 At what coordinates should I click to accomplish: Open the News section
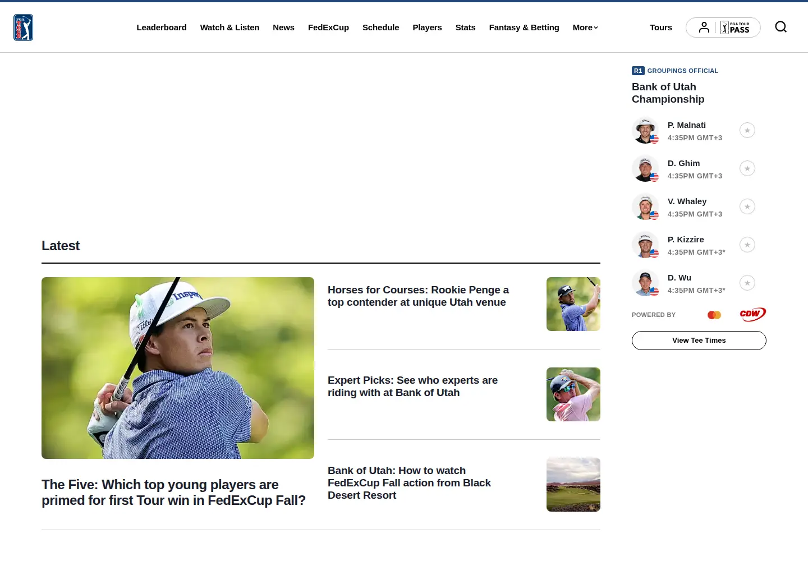coord(283,27)
